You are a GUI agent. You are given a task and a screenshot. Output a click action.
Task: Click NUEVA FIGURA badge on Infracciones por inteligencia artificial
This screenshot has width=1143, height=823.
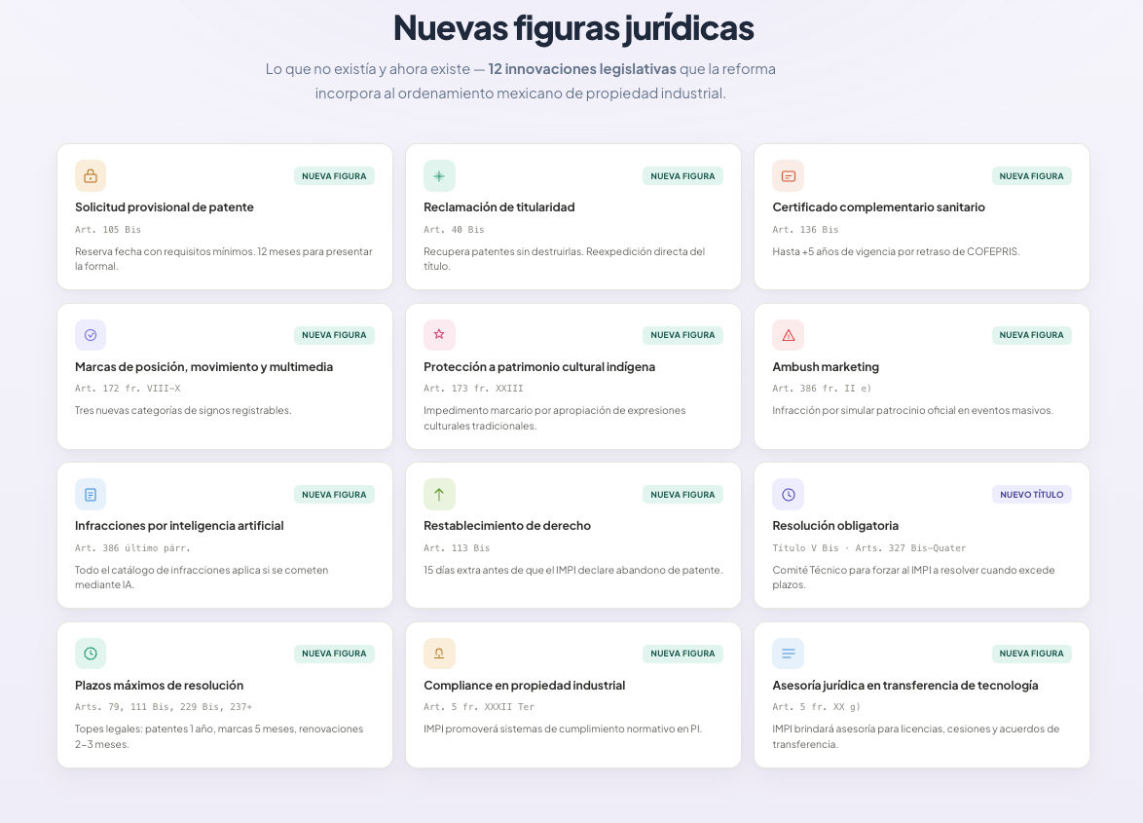coord(334,494)
